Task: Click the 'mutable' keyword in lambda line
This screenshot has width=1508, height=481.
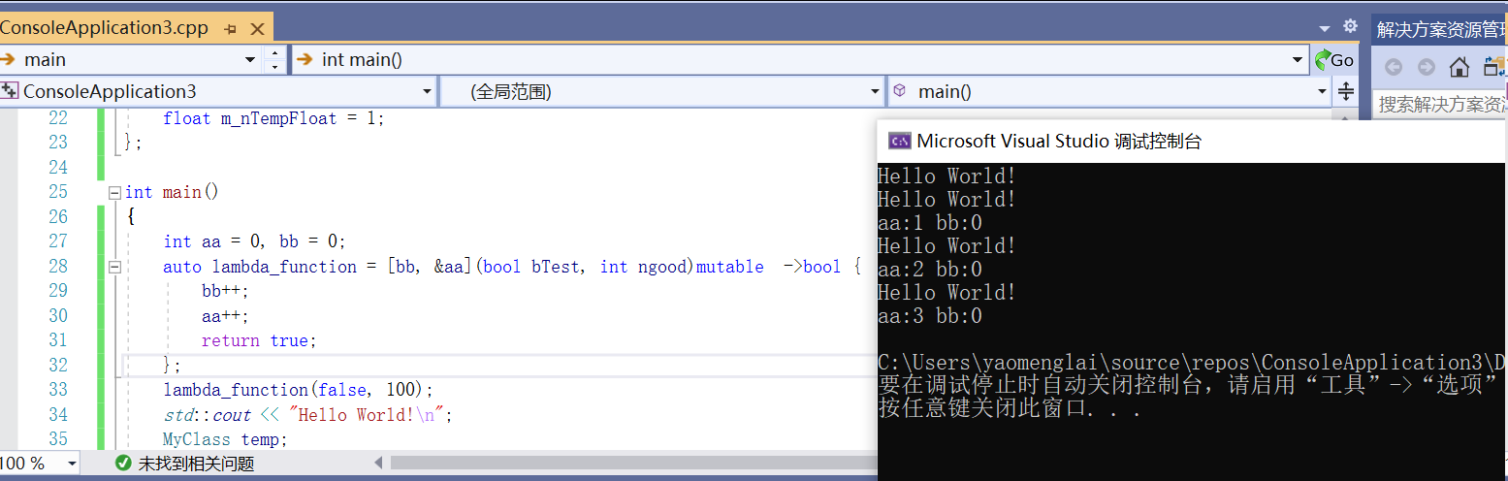Action: [729, 266]
